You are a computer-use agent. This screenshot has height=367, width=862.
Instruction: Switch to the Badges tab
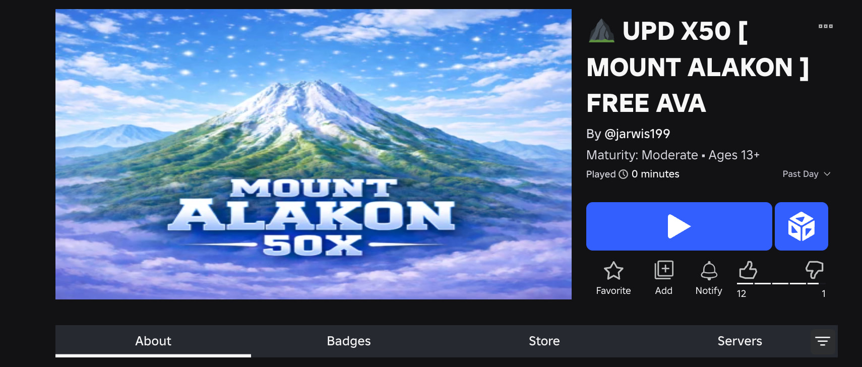tap(349, 341)
